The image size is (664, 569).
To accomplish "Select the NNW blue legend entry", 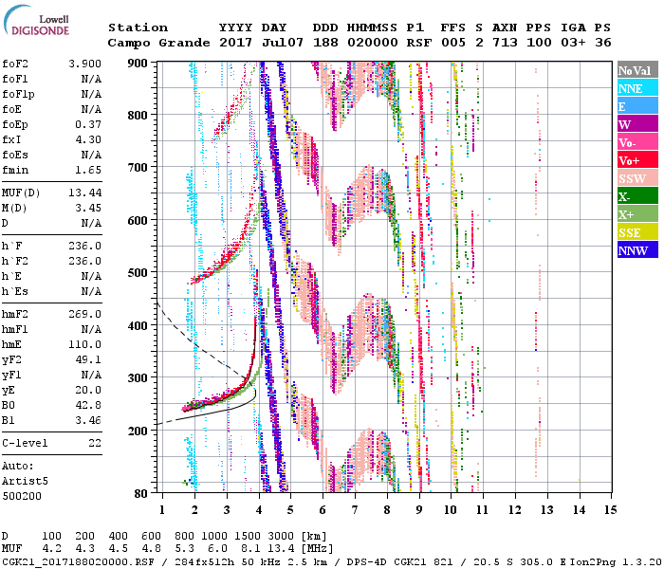I will [636, 250].
